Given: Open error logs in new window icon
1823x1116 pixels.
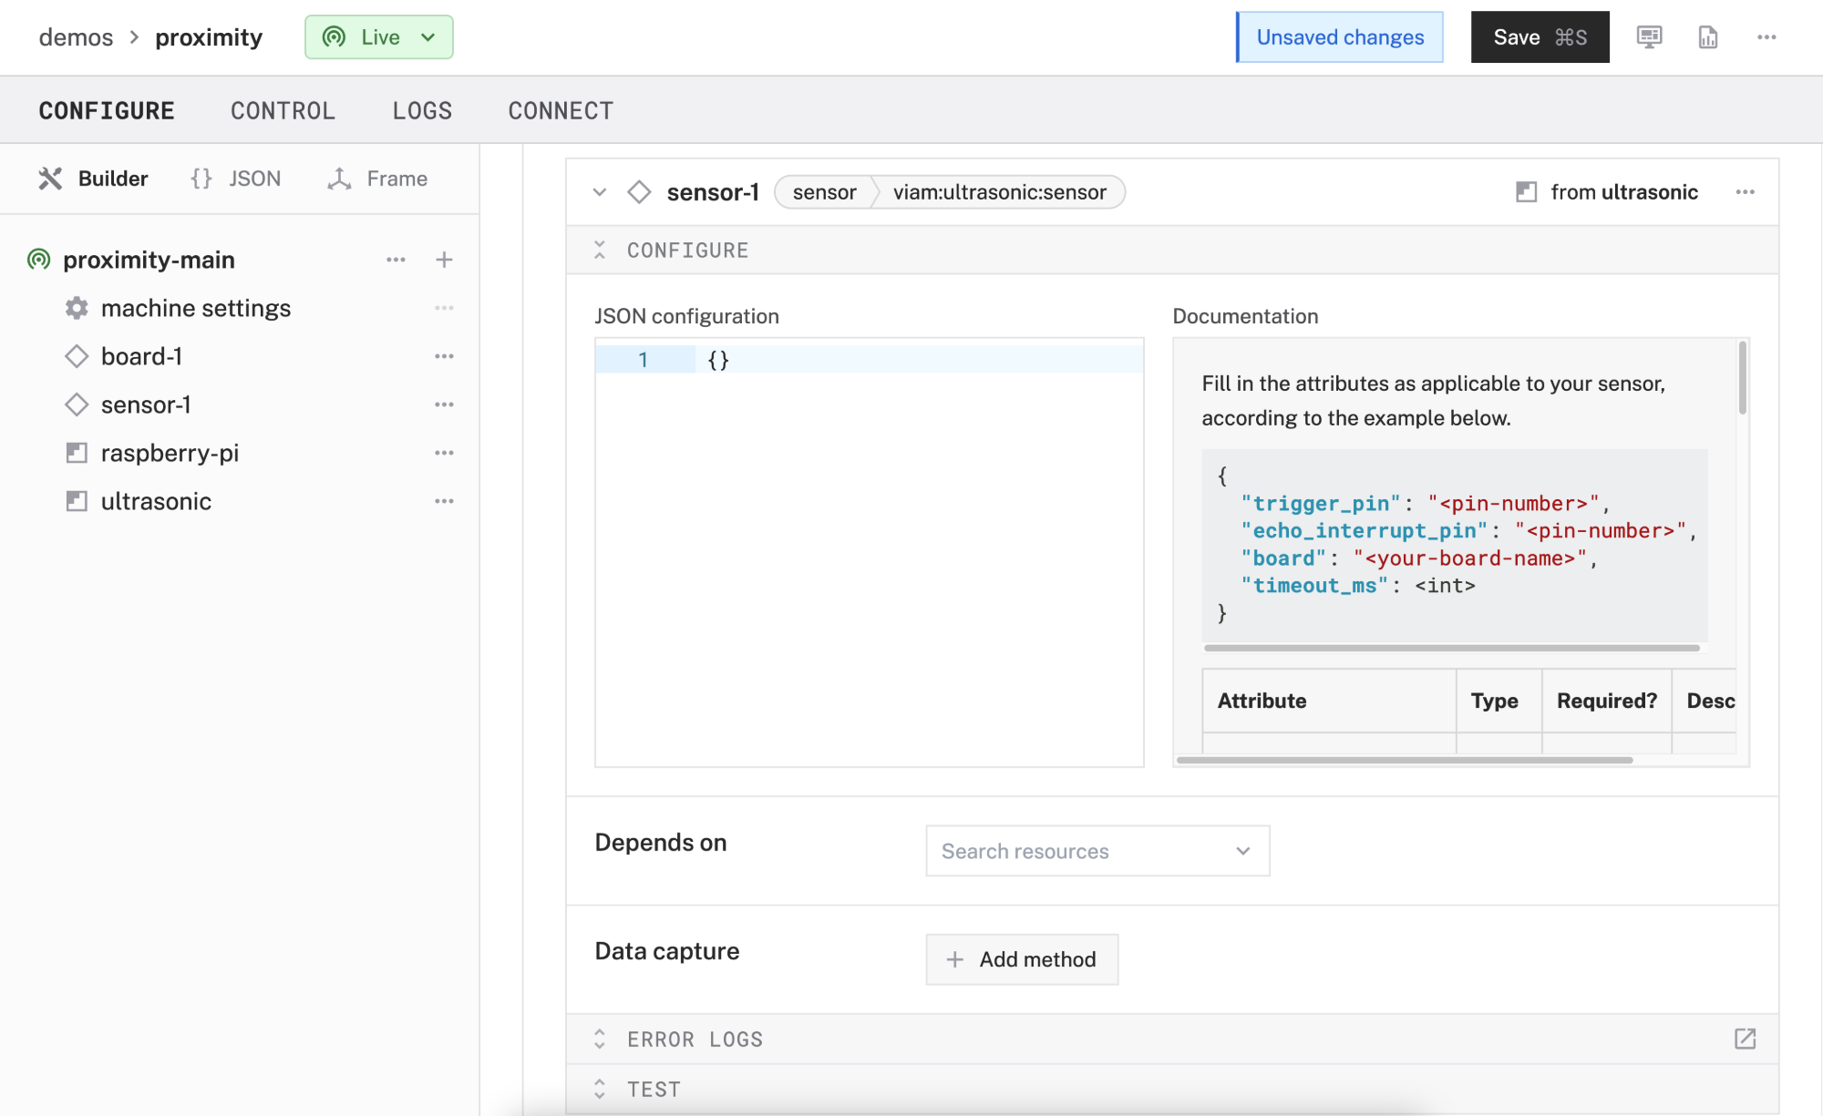Looking at the screenshot, I should [x=1745, y=1039].
